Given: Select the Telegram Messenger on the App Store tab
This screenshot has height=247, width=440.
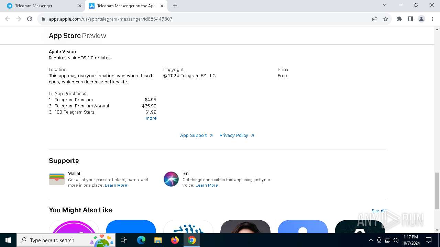Looking at the screenshot, I should pyautogui.click(x=126, y=6).
